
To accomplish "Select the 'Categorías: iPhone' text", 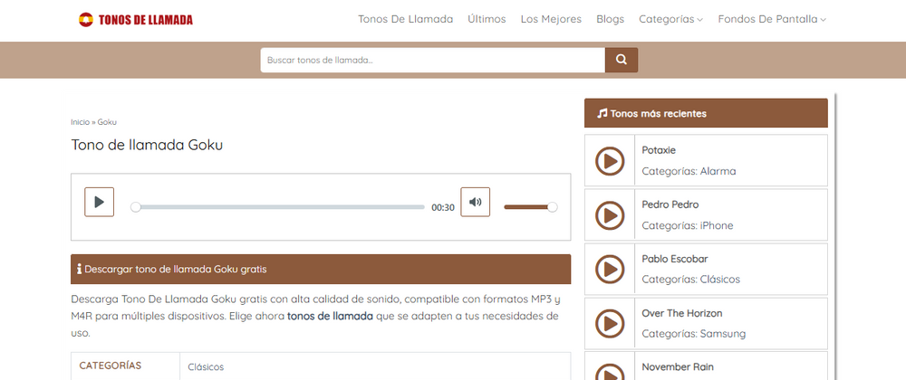I will click(x=688, y=225).
